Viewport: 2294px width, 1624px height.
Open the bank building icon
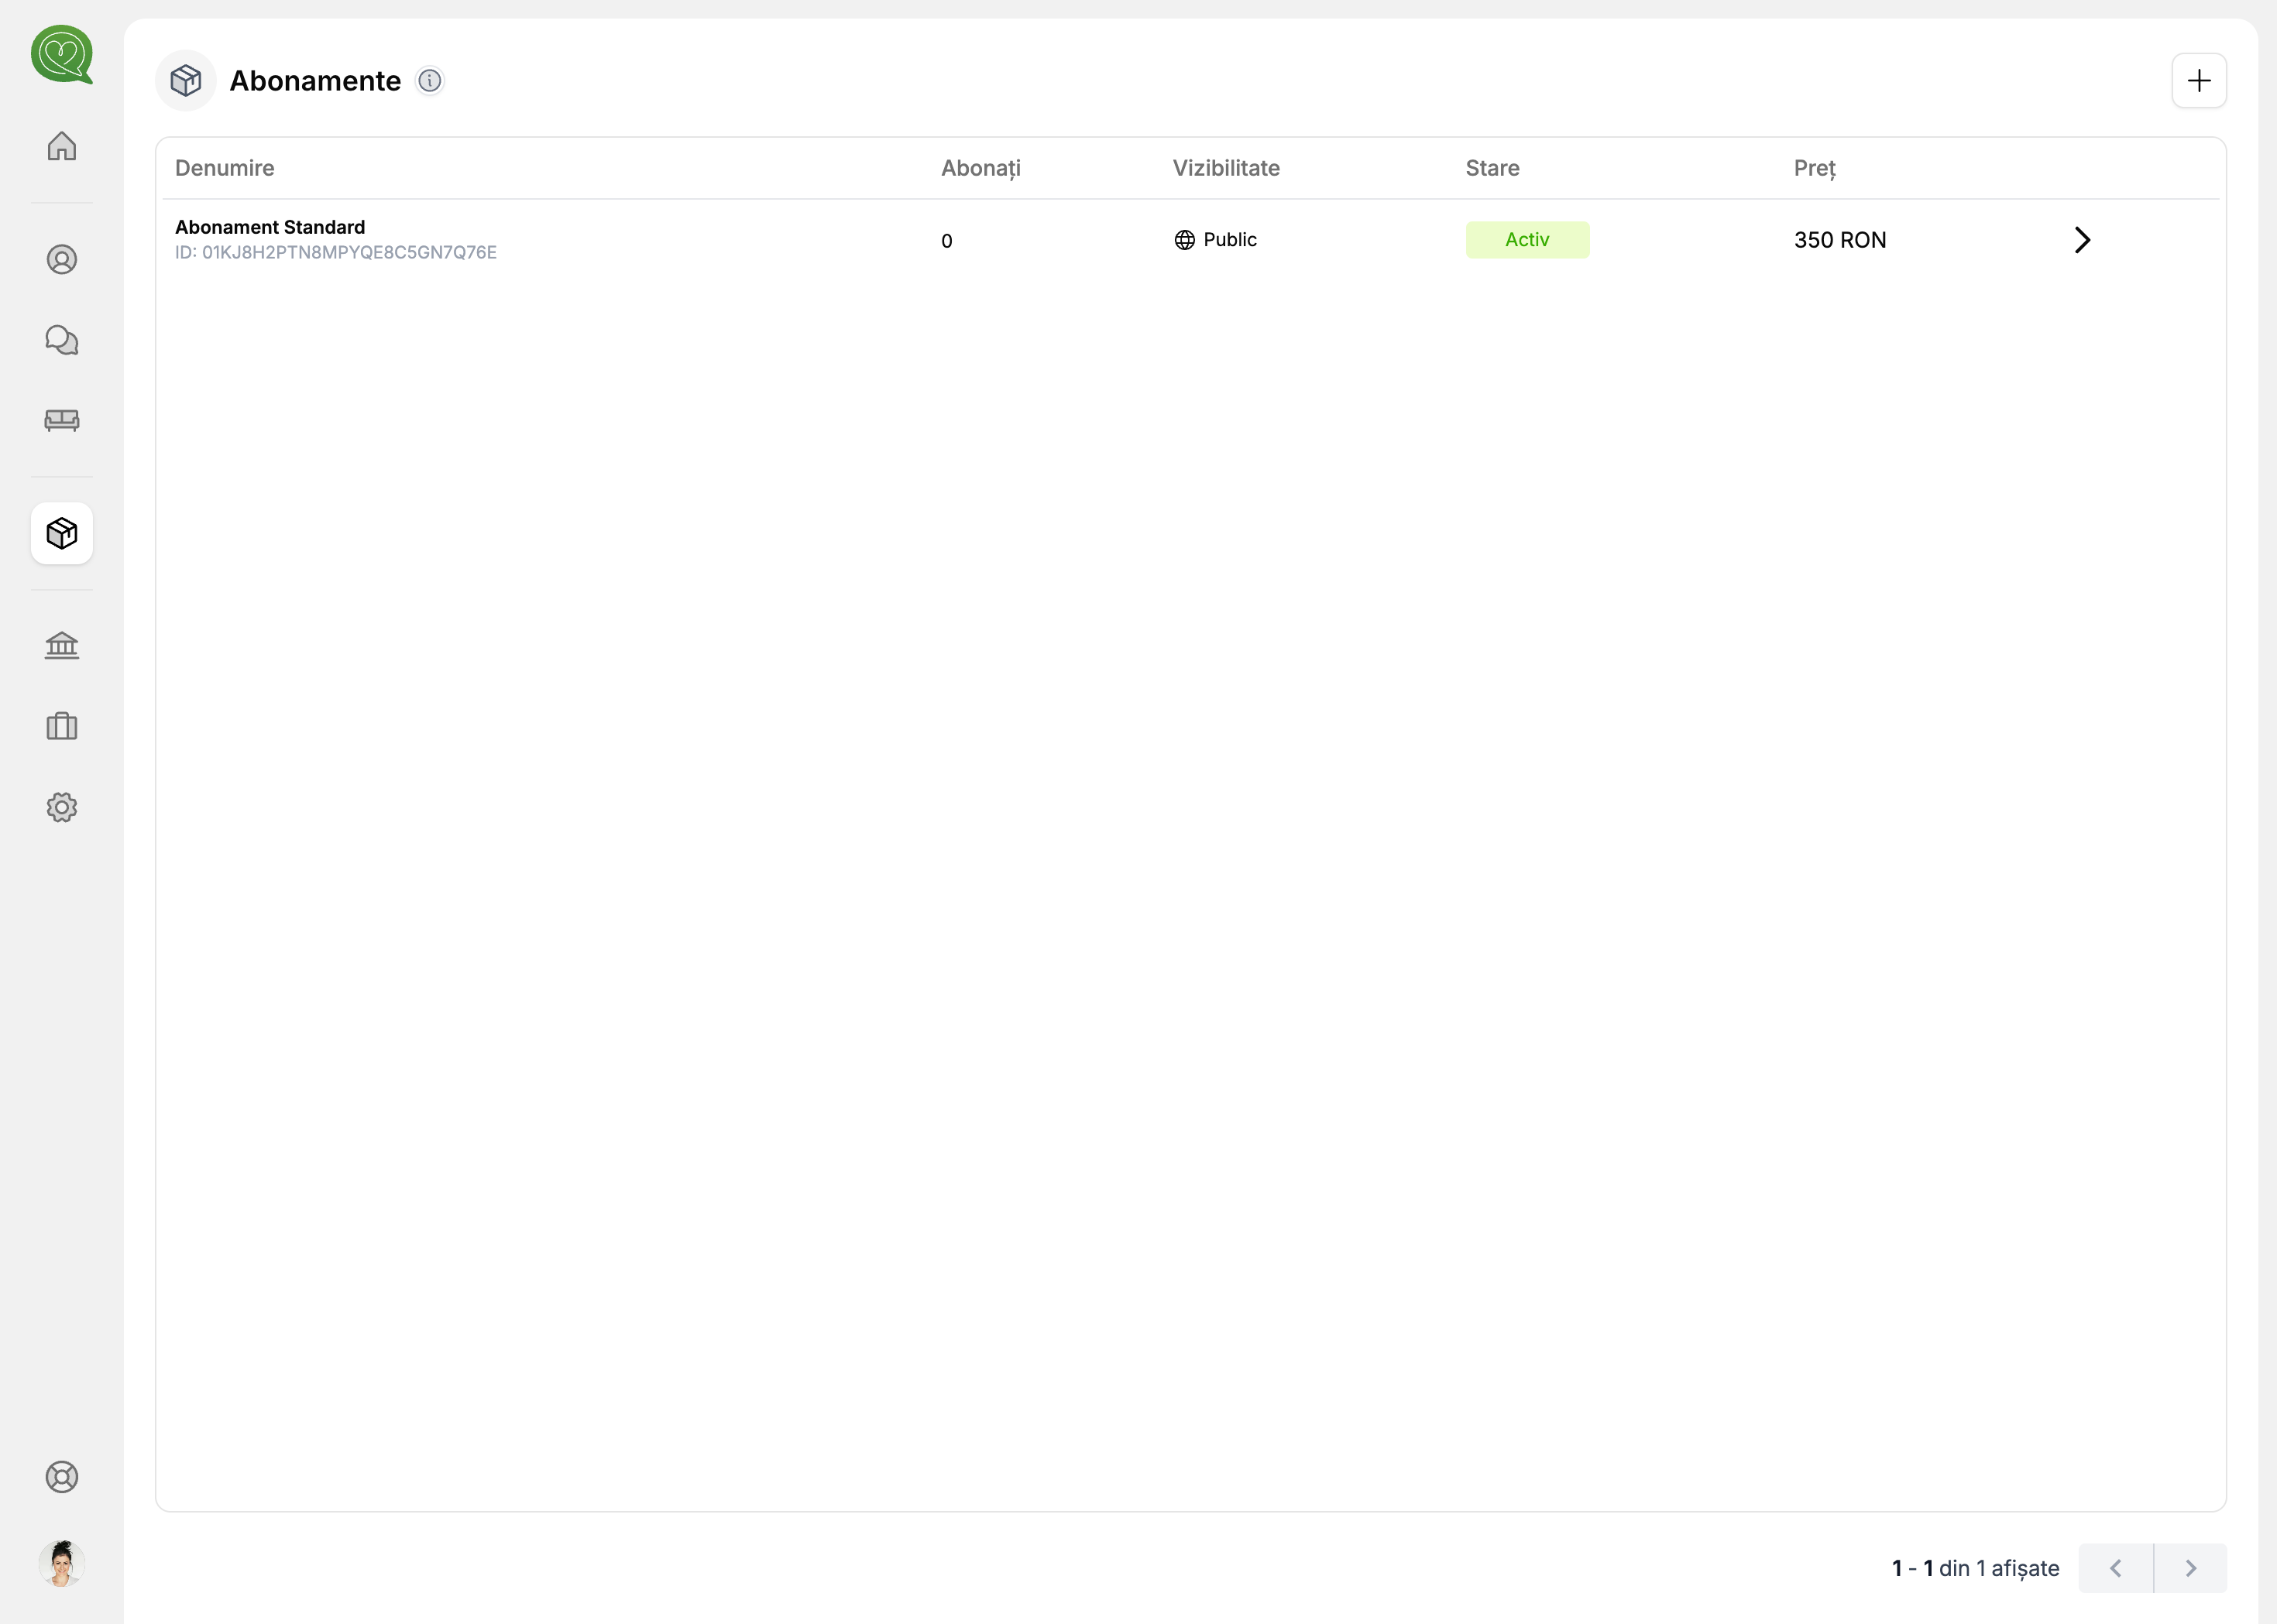[62, 646]
